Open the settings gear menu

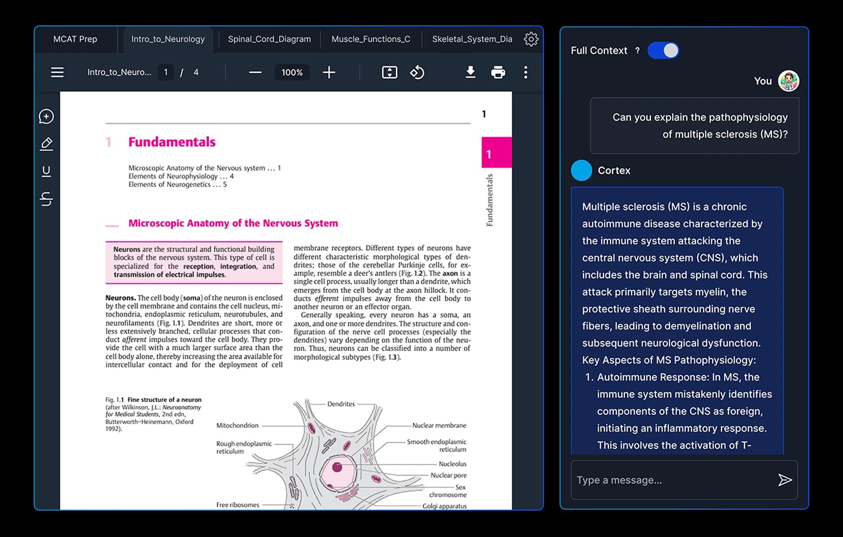pos(531,39)
